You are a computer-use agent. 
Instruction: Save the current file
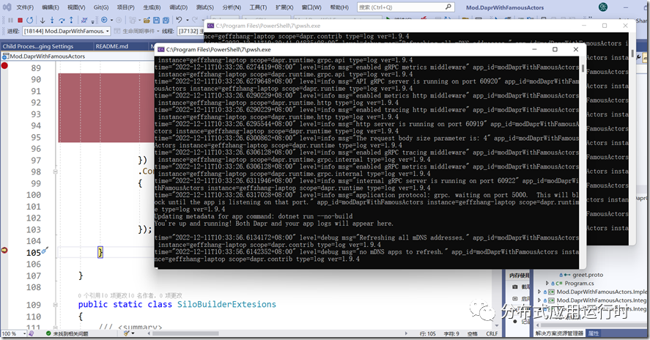tap(156, 20)
